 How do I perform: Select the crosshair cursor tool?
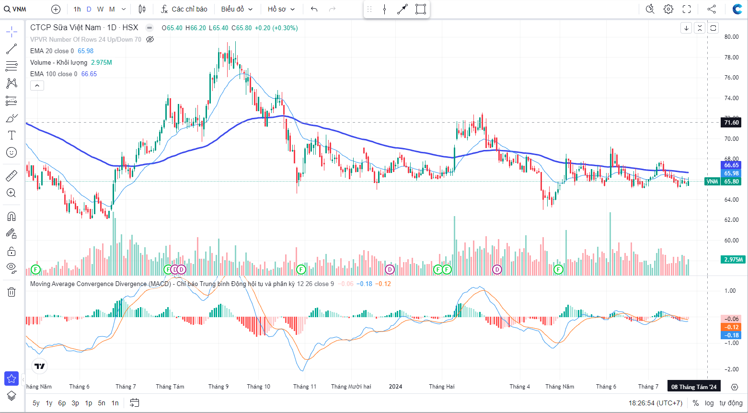12,32
